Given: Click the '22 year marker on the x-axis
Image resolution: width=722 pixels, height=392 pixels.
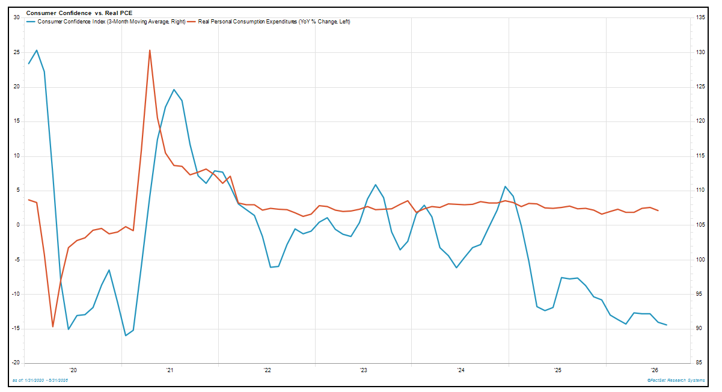Looking at the screenshot, I should [266, 370].
